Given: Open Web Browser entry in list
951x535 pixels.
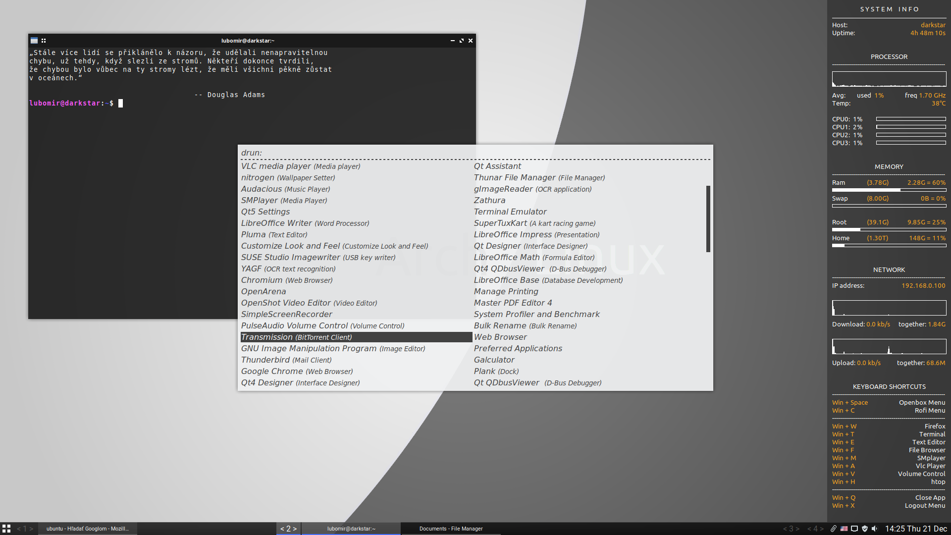Looking at the screenshot, I should coord(589,337).
